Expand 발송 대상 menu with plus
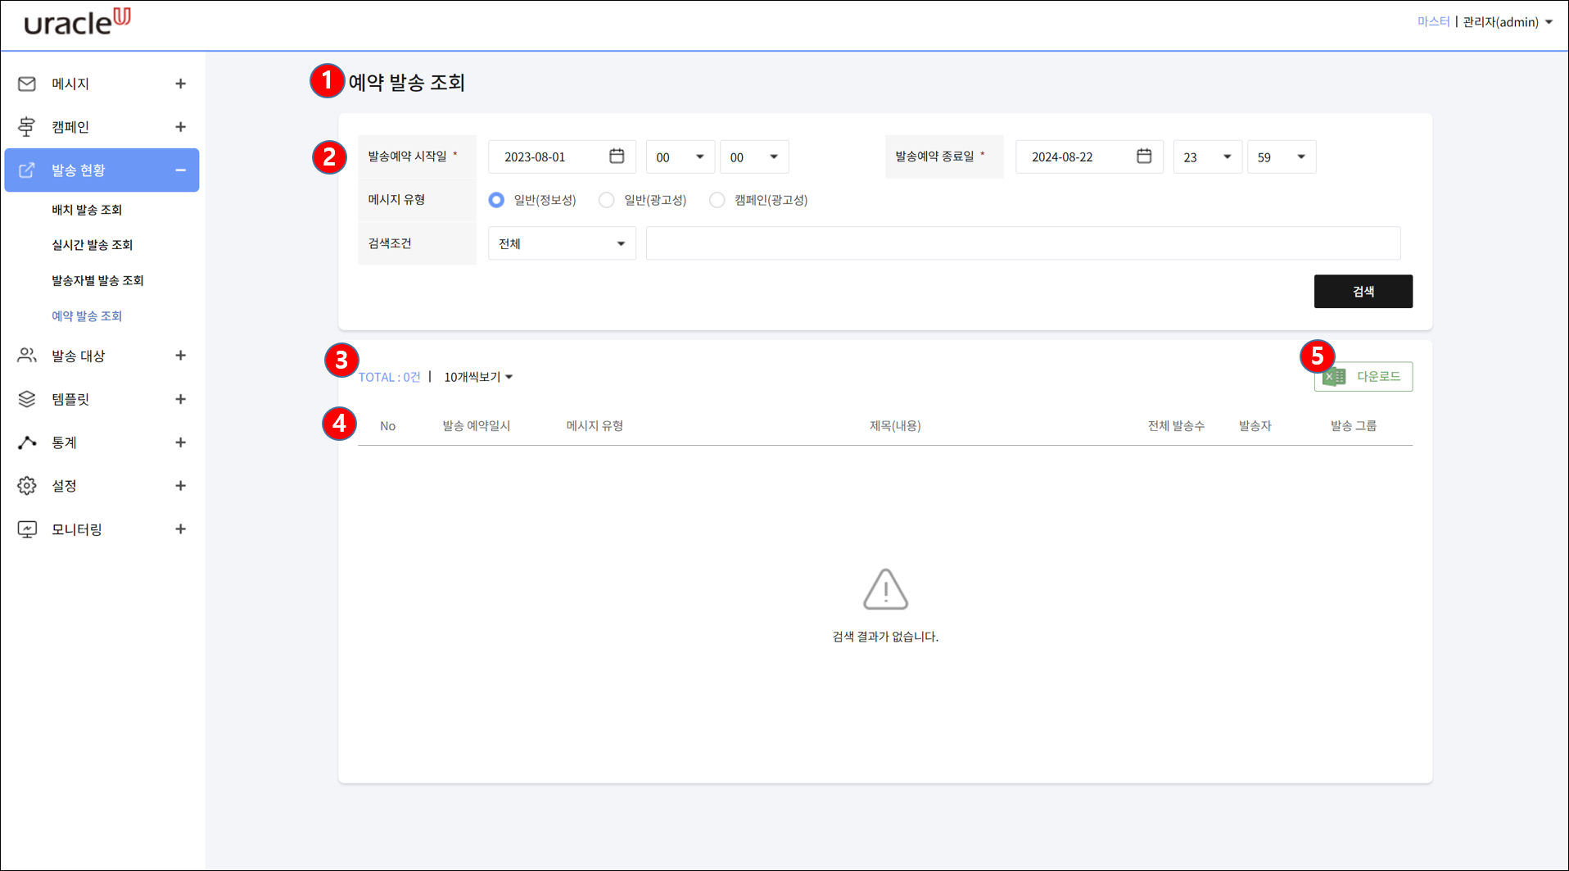This screenshot has width=1569, height=871. 181,355
